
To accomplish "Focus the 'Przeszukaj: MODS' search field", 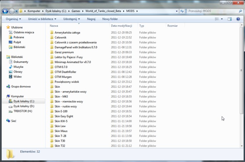I will click(x=213, y=11).
